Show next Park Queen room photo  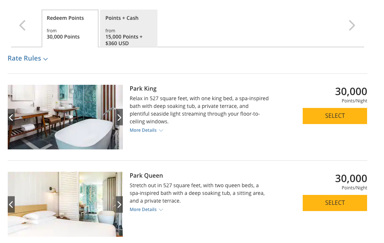click(x=119, y=204)
